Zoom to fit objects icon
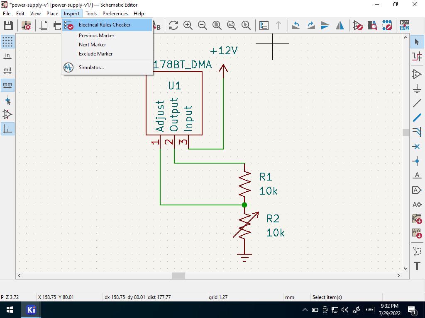The width and height of the screenshot is (425, 318). 232,25
